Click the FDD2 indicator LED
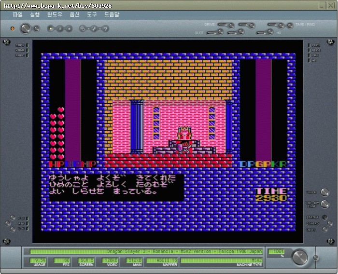 [x=309, y=50]
